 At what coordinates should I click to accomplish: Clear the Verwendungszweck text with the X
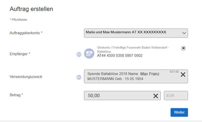[x=183, y=75]
